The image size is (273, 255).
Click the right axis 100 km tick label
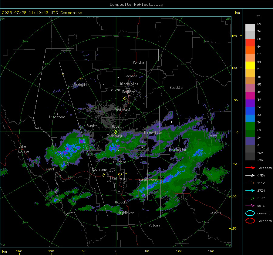(x=234, y=68)
